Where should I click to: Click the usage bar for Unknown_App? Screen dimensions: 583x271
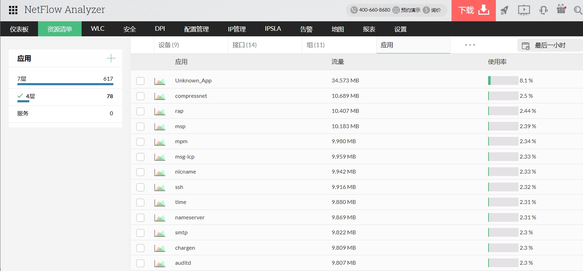(x=503, y=81)
